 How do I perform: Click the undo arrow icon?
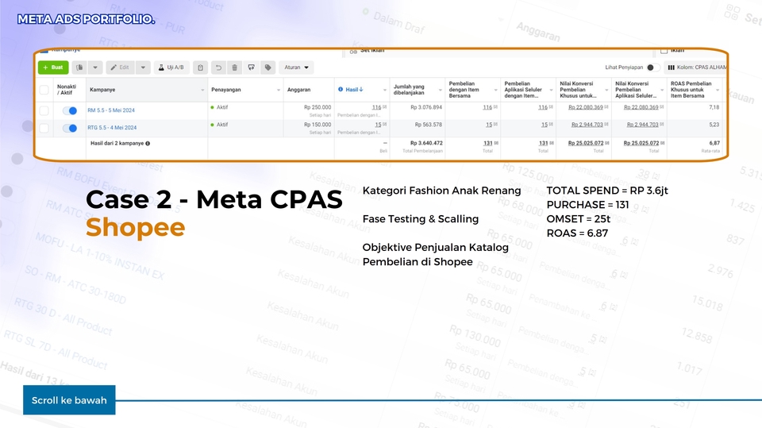(x=219, y=67)
